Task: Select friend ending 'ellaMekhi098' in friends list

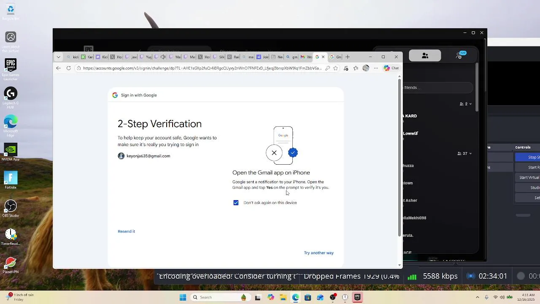Action: coord(414,218)
